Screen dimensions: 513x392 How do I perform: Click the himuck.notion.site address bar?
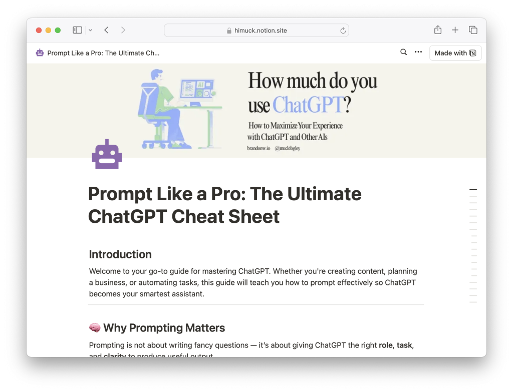coord(256,31)
